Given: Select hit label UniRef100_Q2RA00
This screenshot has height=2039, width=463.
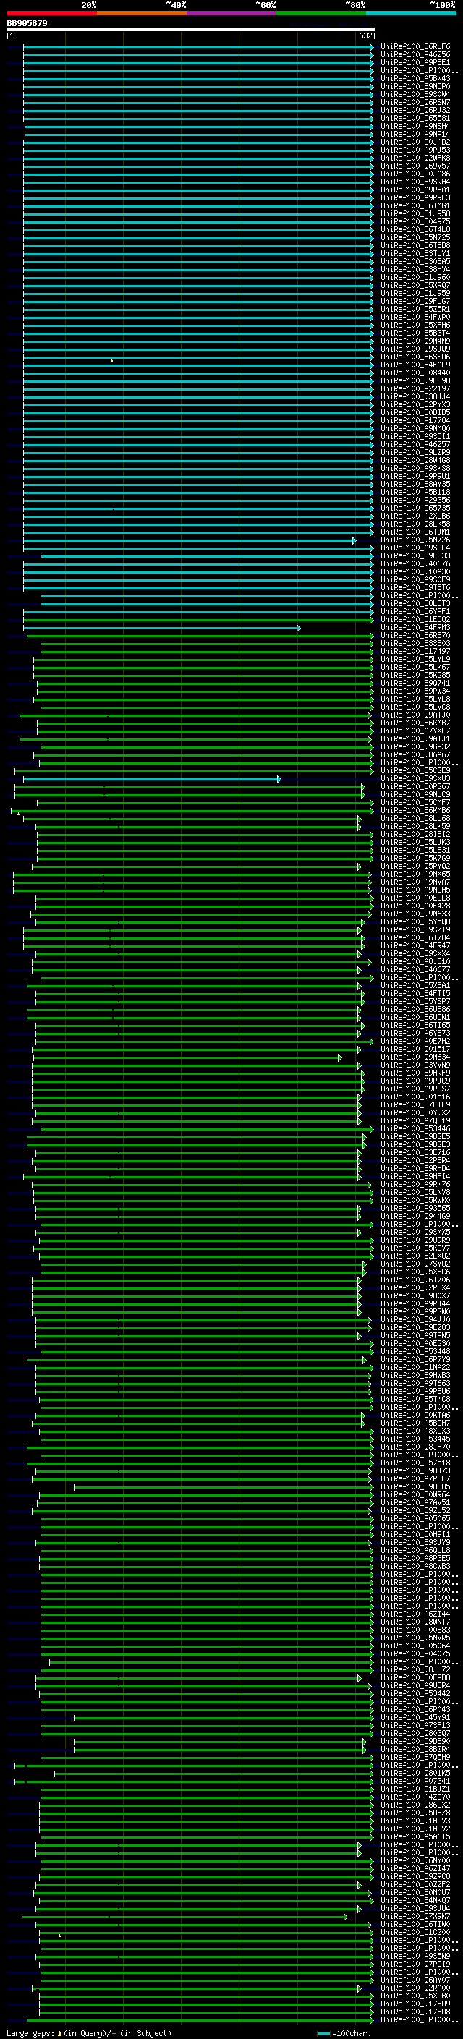Looking at the screenshot, I should (415, 1988).
